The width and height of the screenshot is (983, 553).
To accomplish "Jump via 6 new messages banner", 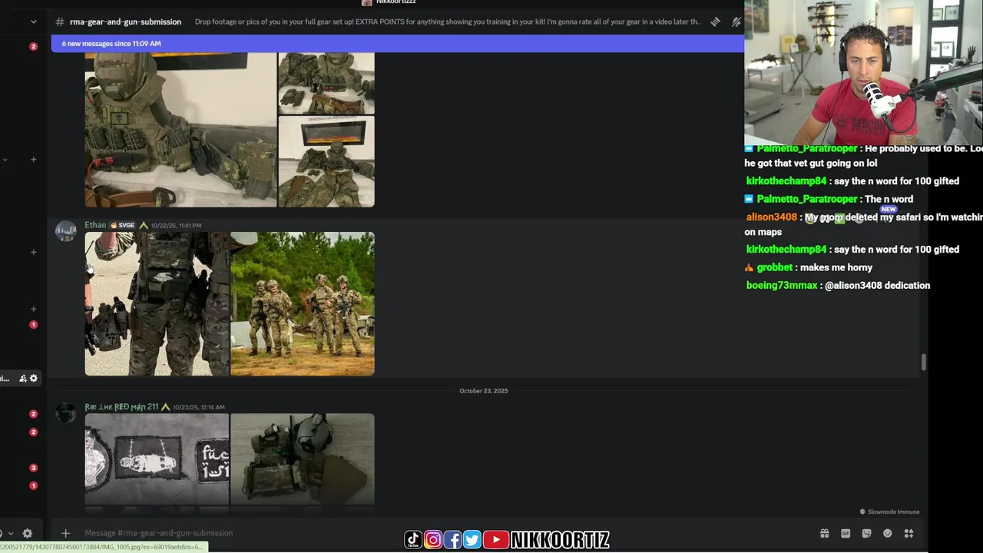I will point(397,44).
